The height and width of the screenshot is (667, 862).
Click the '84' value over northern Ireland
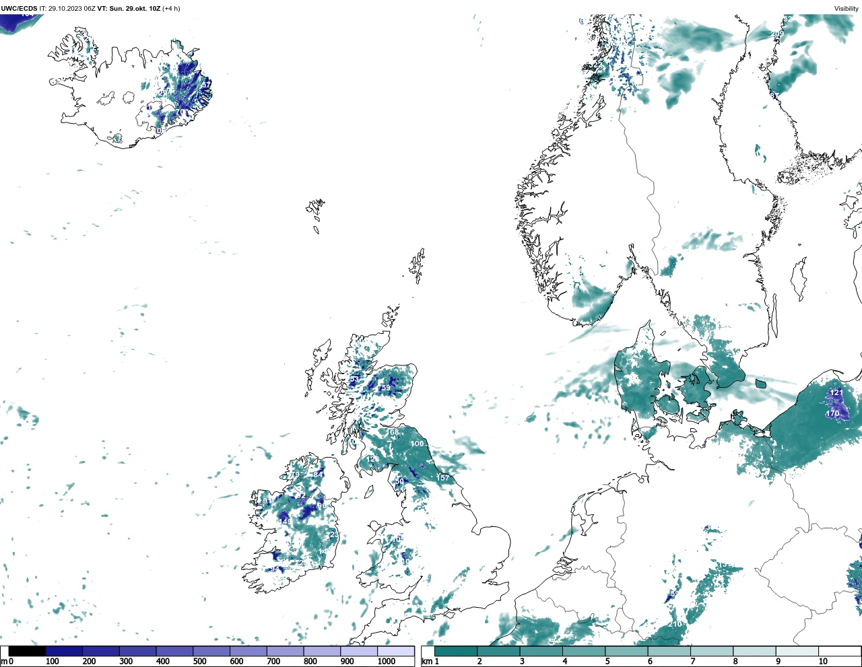point(319,475)
